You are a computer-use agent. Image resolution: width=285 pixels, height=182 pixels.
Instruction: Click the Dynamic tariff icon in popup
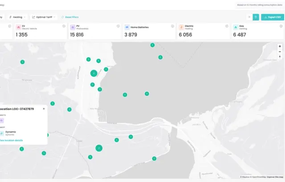pyautogui.click(x=2, y=133)
